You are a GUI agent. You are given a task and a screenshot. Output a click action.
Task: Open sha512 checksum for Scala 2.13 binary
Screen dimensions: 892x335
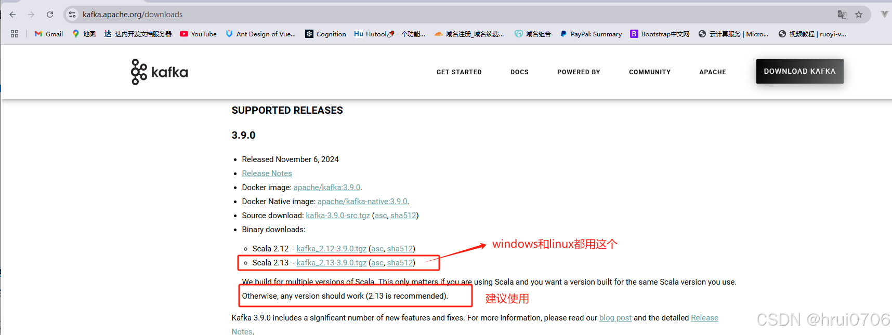point(400,263)
